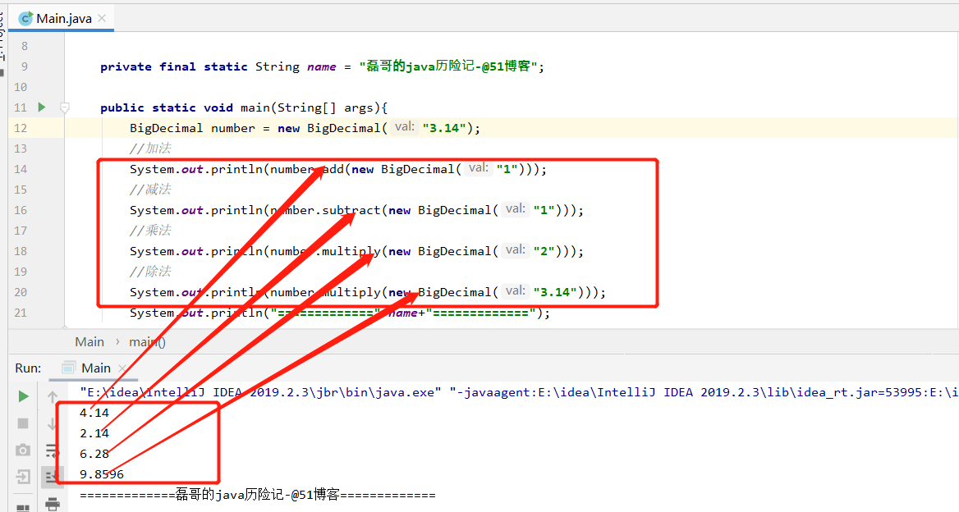Screen dimensions: 959x512
Task: Click the //除法 comment
Action: [x=150, y=272]
